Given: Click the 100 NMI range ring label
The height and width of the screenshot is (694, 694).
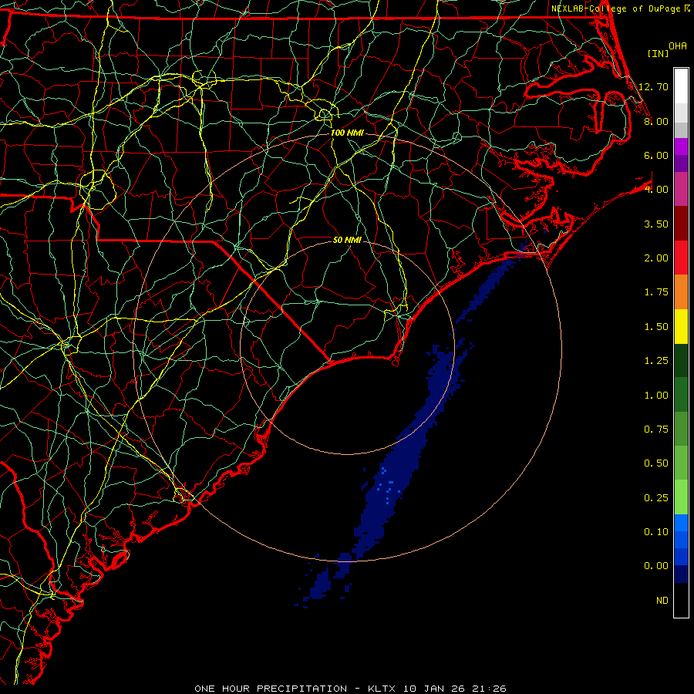Looking at the screenshot, I should 347,133.
